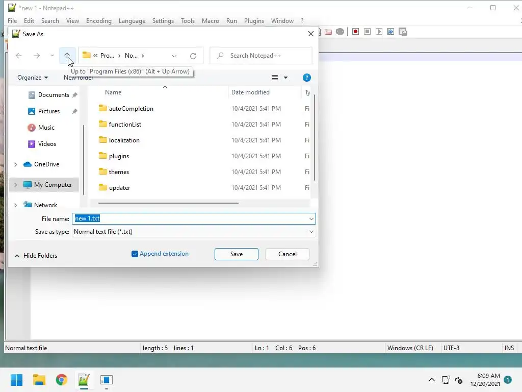Click the 'Pro...' breadcrumb segment
The height and width of the screenshot is (392, 522).
[x=107, y=56]
